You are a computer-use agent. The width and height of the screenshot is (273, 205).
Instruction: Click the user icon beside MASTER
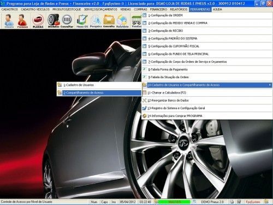[x=156, y=202]
